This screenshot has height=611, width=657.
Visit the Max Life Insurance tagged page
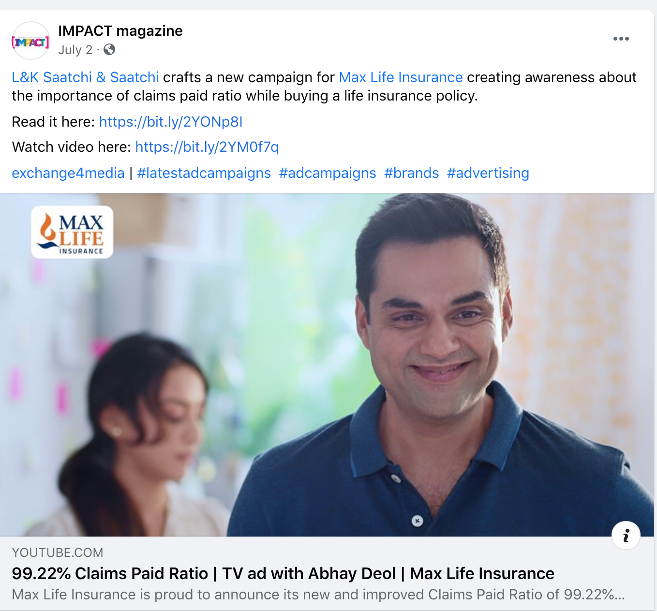click(401, 77)
